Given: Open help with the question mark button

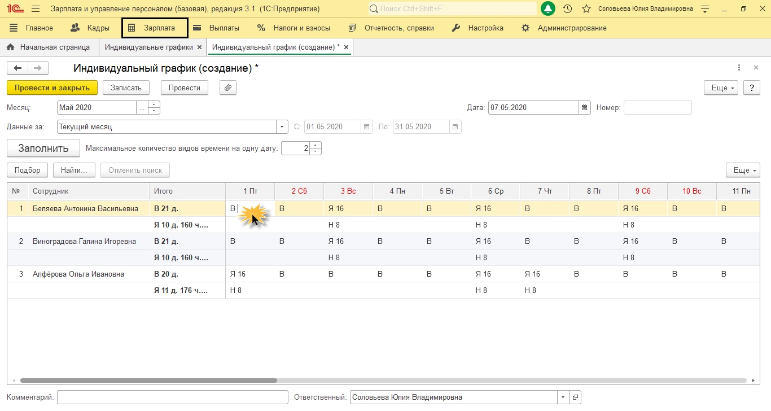Looking at the screenshot, I should pyautogui.click(x=751, y=88).
